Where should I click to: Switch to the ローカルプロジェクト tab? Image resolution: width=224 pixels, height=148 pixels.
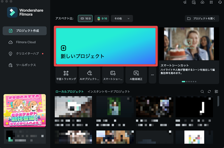70,92
